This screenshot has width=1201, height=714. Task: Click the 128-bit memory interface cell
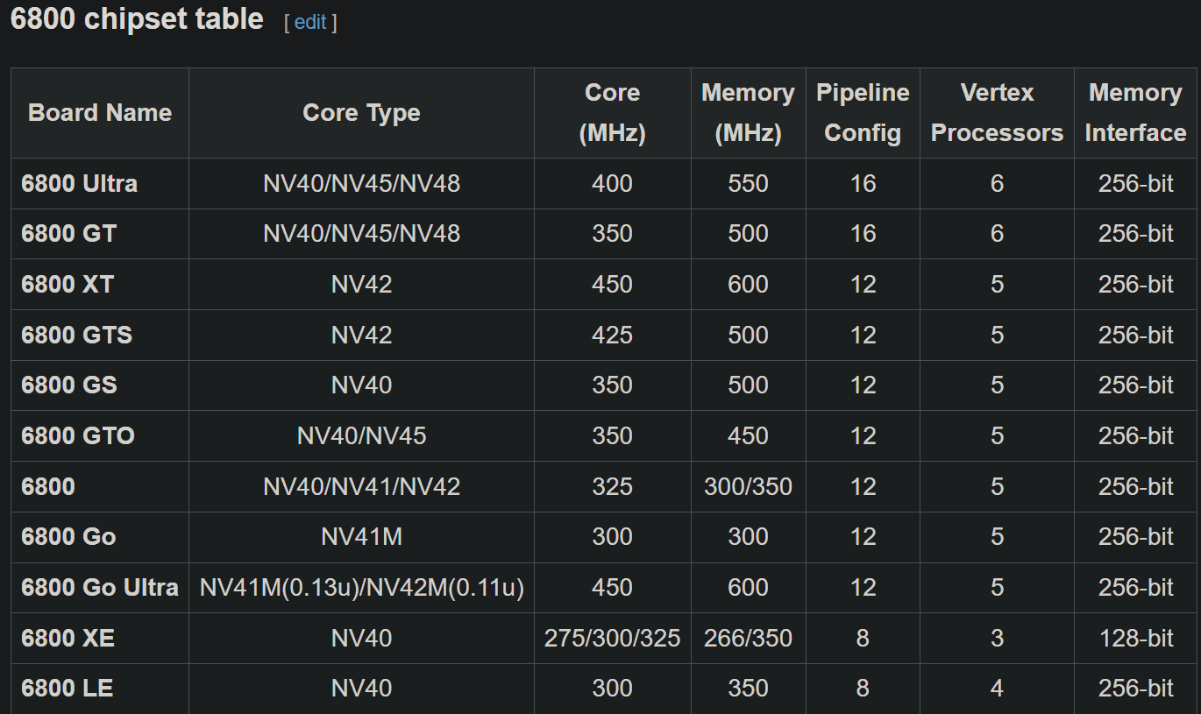point(1135,639)
